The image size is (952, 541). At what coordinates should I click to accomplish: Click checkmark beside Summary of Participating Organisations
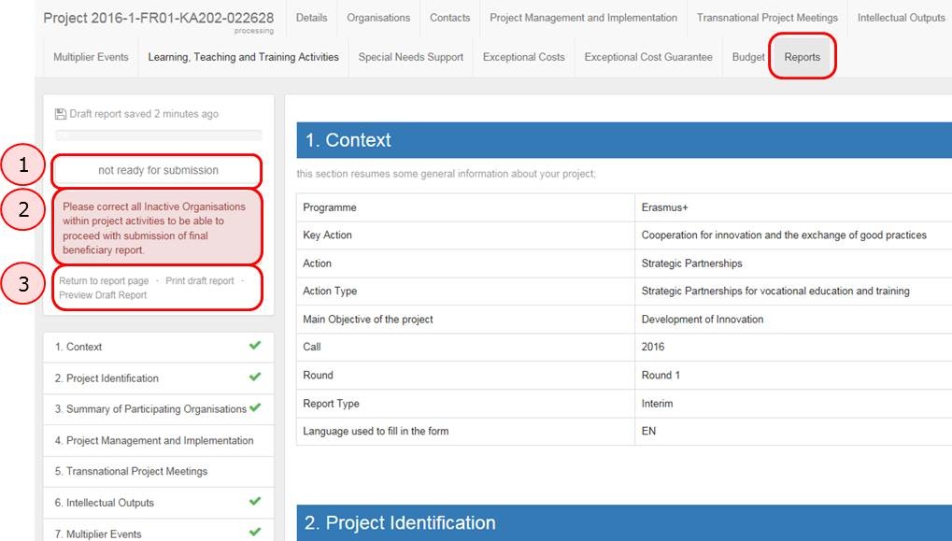[255, 408]
